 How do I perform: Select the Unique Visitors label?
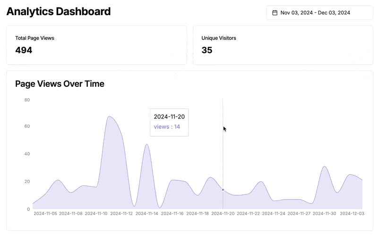click(219, 38)
